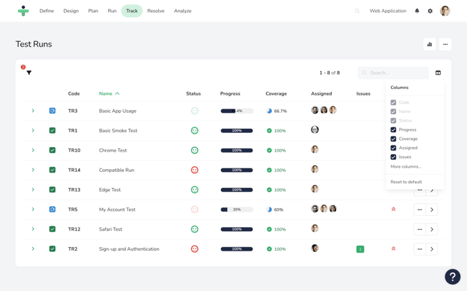Open more actions for My Account Test
The width and height of the screenshot is (467, 291).
[x=420, y=210]
